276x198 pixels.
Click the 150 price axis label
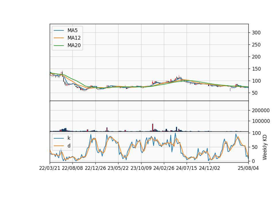[256, 69]
